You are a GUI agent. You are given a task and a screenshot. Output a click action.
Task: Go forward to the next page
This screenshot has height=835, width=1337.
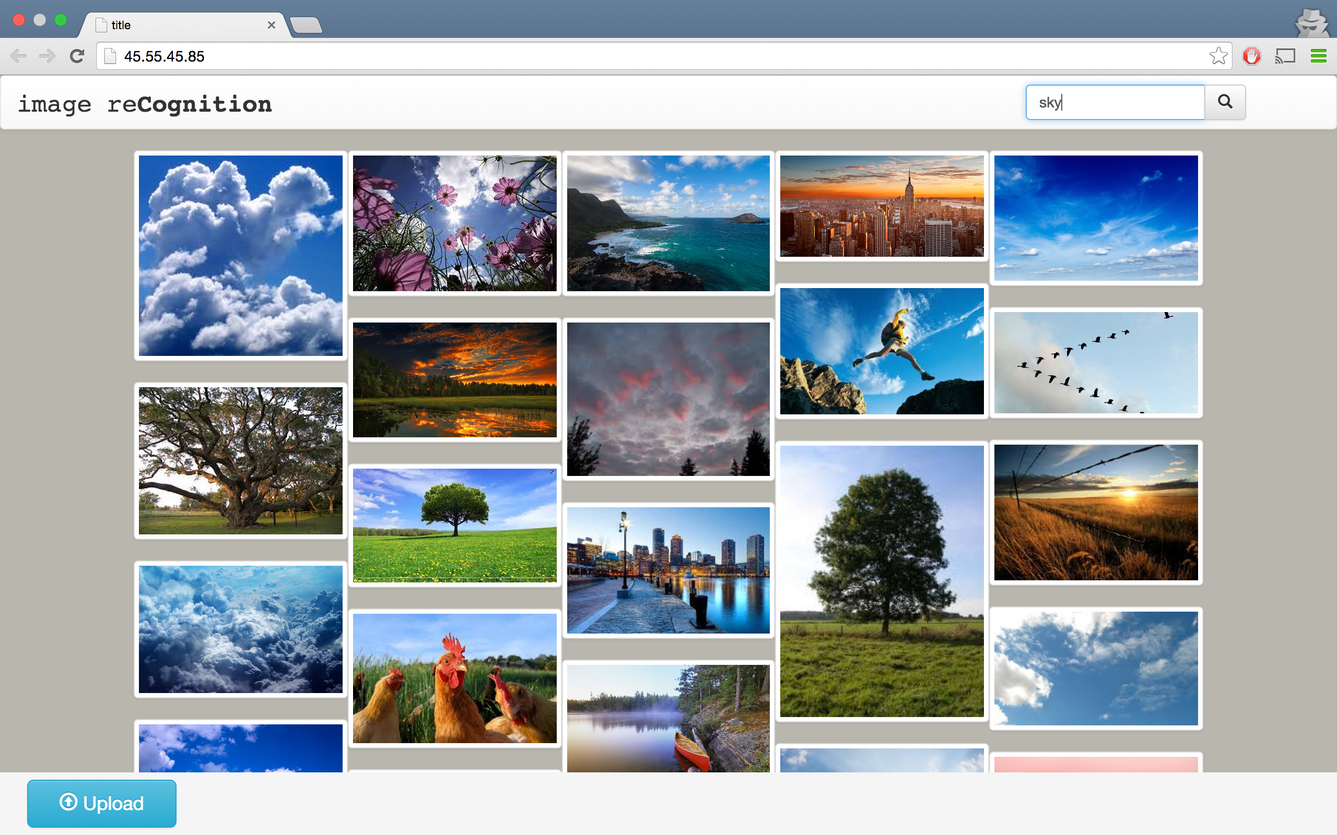click(48, 56)
